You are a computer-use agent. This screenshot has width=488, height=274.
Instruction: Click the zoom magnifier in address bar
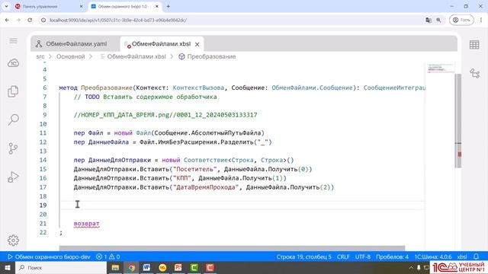click(438, 21)
